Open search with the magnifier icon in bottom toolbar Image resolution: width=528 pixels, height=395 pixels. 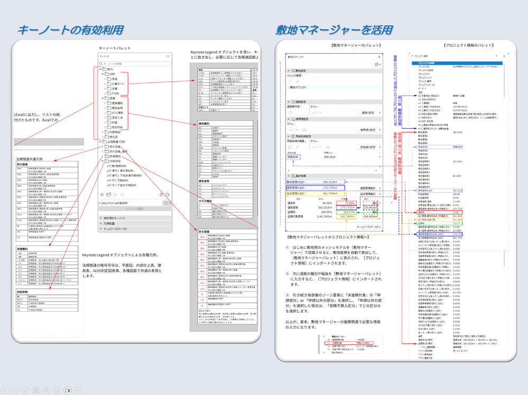(x=47, y=390)
